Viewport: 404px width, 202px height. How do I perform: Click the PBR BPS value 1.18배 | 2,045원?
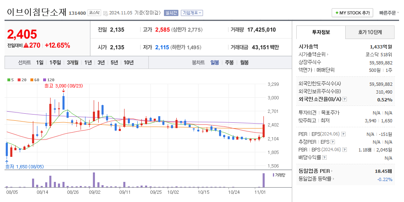click(x=375, y=150)
